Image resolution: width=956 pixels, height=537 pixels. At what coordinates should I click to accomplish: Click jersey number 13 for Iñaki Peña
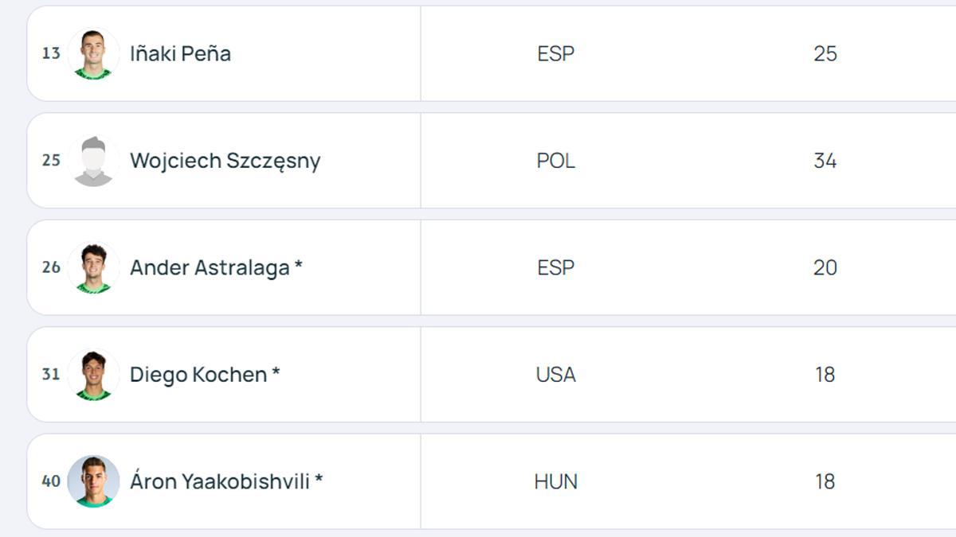click(x=51, y=53)
